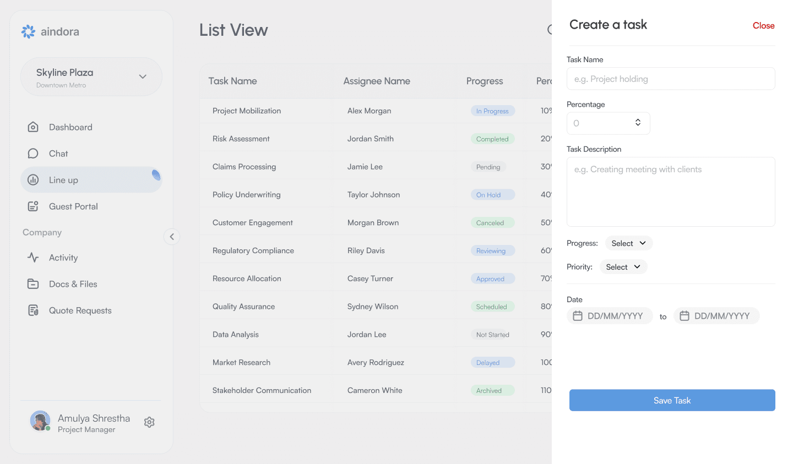The image size is (793, 464).
Task: Expand the Skyline Plaza project dropdown
Action: pyautogui.click(x=91, y=77)
